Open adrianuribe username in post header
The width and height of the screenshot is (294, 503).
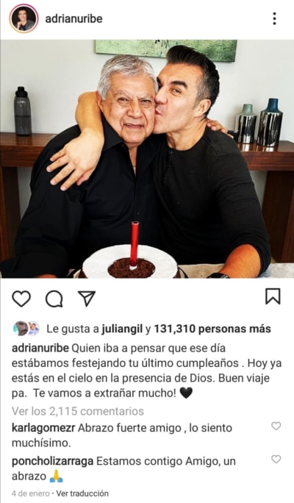[x=73, y=18]
